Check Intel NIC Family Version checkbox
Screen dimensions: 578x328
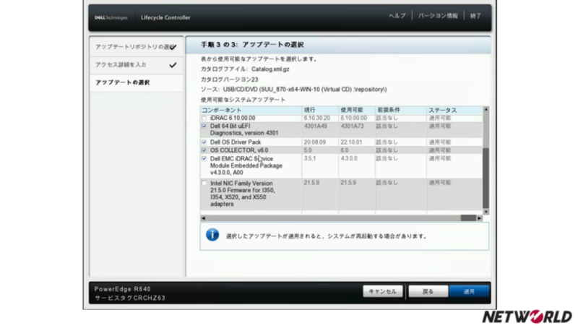(x=204, y=184)
